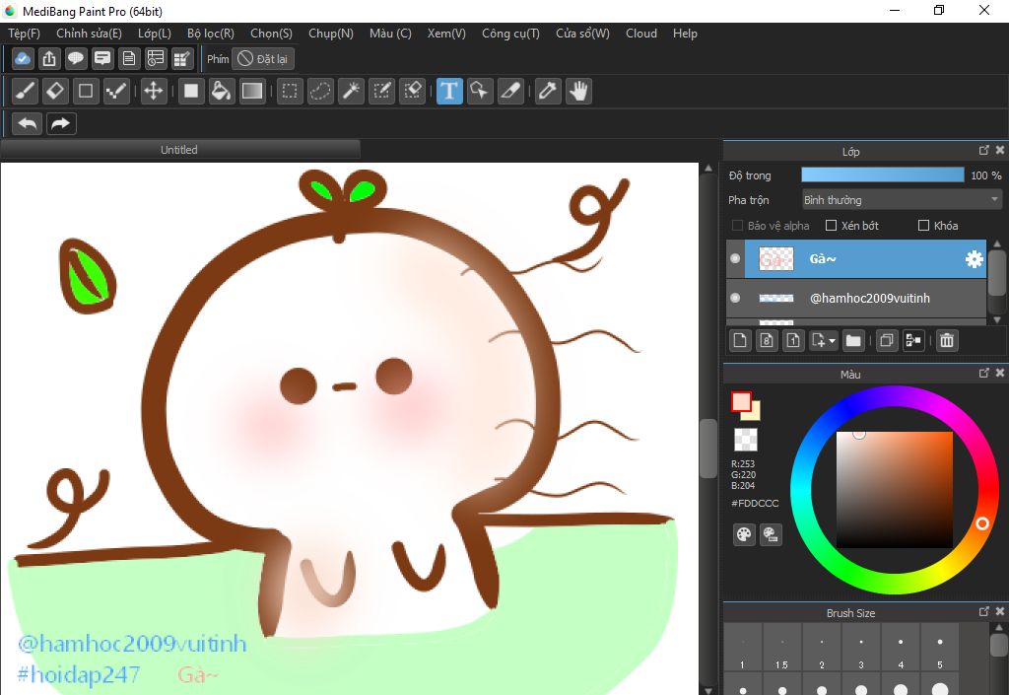
Task: Enable the Khóa checkbox
Action: coord(923,225)
